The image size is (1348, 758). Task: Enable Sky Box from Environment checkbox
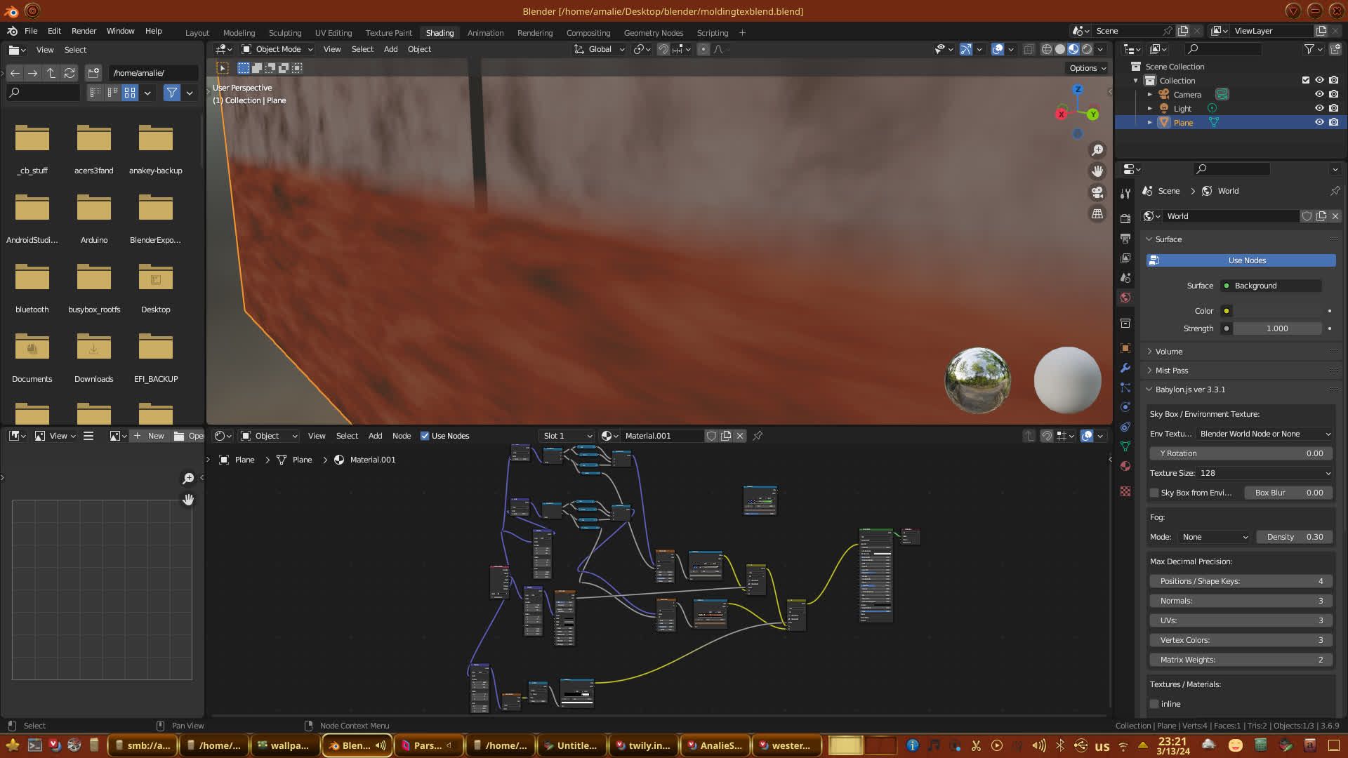[1154, 493]
